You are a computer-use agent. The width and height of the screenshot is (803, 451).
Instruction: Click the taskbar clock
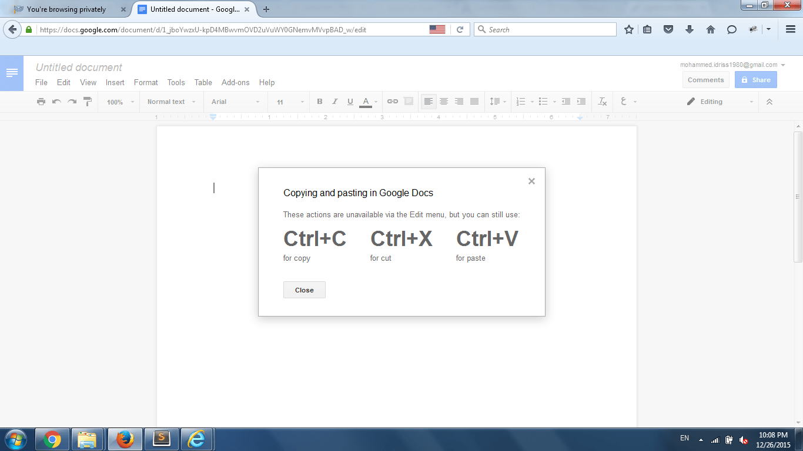[x=773, y=440]
